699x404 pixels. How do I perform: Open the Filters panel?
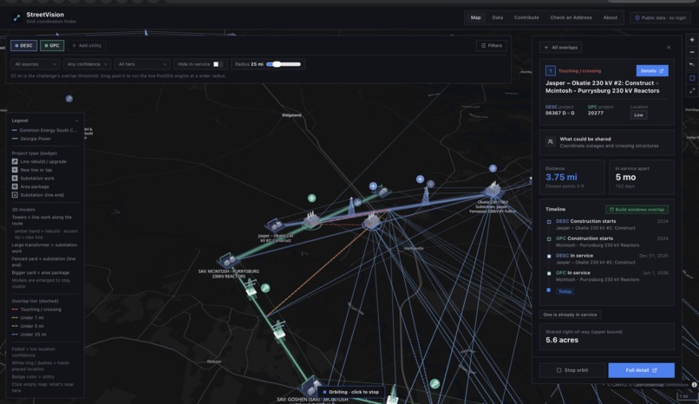pyautogui.click(x=491, y=45)
